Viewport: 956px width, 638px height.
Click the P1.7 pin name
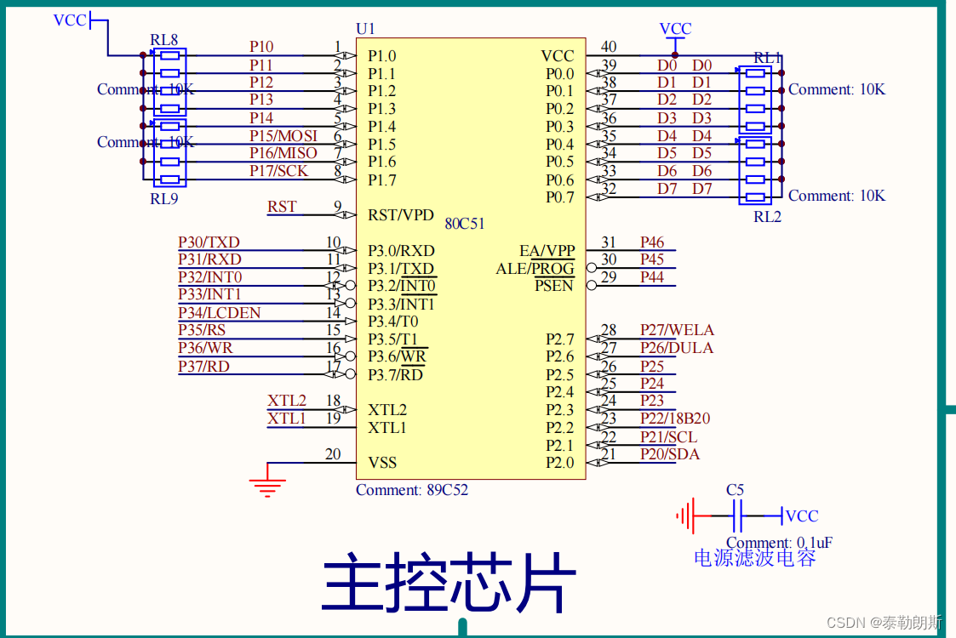(x=381, y=180)
